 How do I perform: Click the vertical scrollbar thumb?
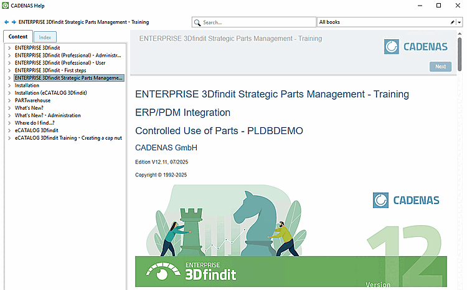point(460,54)
